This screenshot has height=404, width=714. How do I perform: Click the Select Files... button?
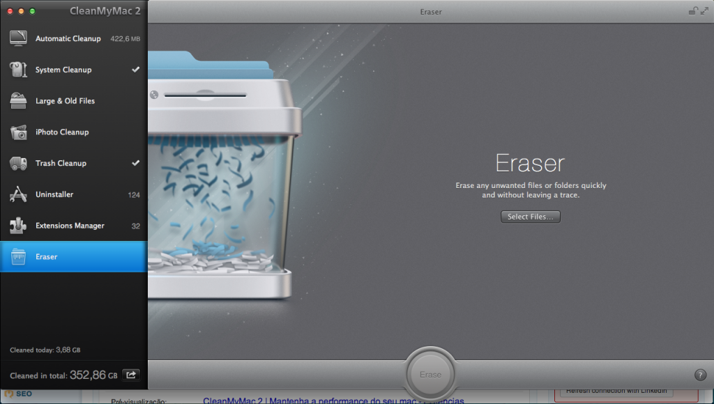531,217
